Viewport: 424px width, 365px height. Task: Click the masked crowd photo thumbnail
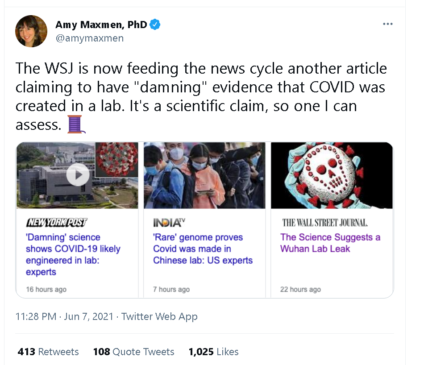tap(204, 175)
